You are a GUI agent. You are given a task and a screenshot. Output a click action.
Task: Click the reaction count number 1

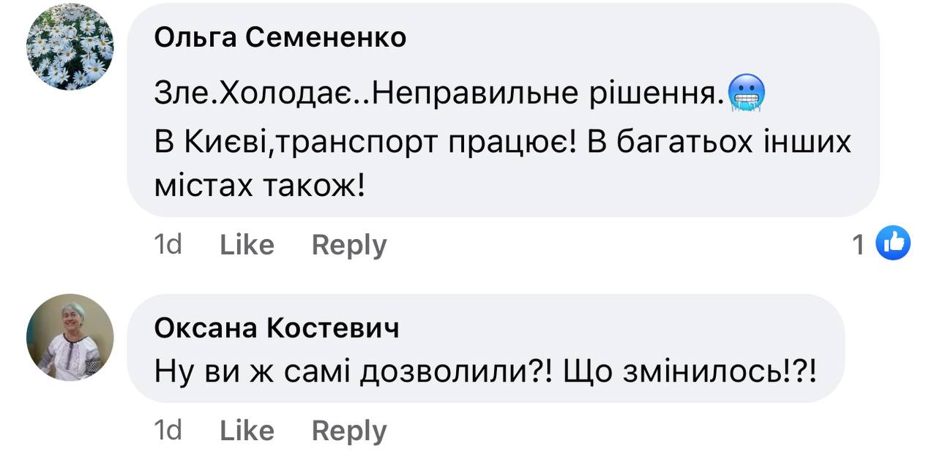[859, 244]
